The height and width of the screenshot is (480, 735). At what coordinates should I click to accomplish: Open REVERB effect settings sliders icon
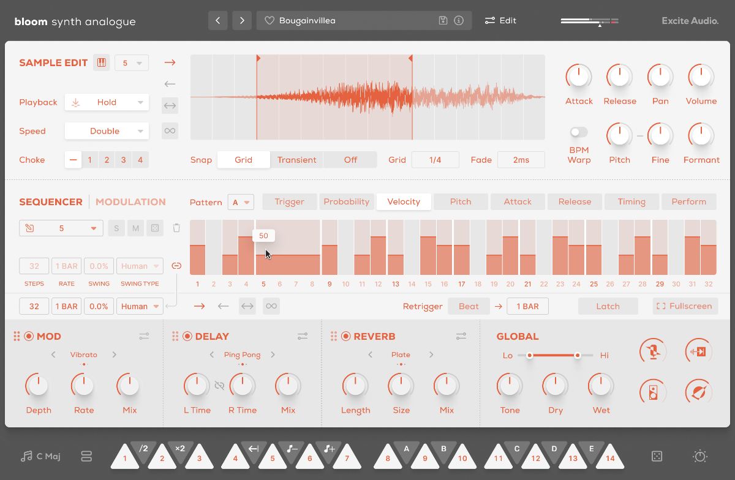point(461,336)
